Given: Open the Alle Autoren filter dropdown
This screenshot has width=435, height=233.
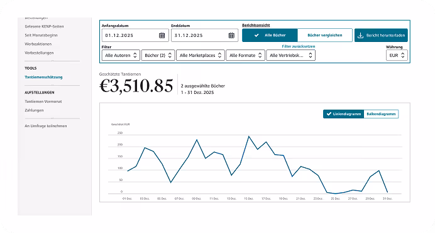Looking at the screenshot, I should [121, 55].
